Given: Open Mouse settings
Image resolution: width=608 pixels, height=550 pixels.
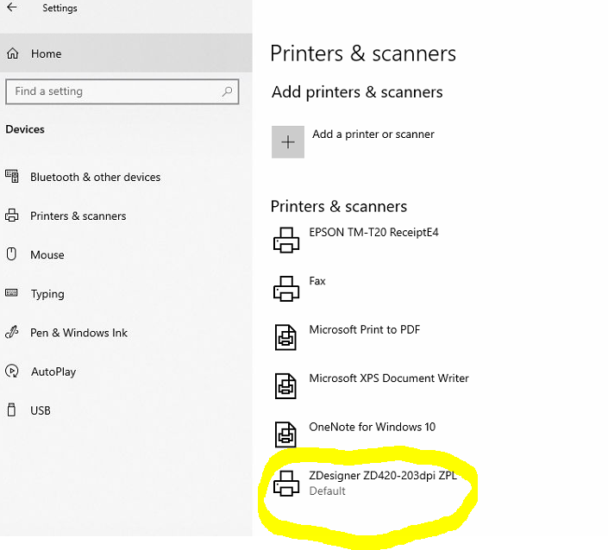Looking at the screenshot, I should [x=47, y=255].
